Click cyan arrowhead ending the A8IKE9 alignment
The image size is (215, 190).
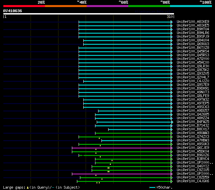[172, 22]
